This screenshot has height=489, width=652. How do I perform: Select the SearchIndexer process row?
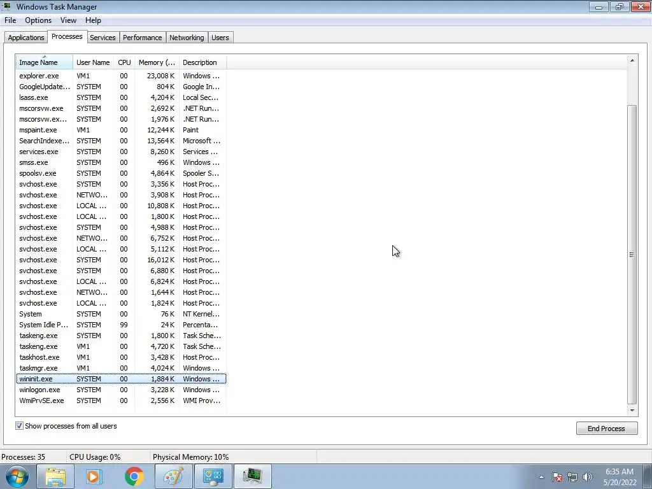(x=121, y=141)
